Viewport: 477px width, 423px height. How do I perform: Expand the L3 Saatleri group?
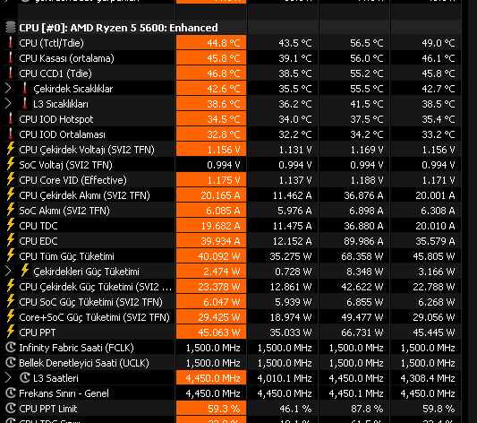8,377
